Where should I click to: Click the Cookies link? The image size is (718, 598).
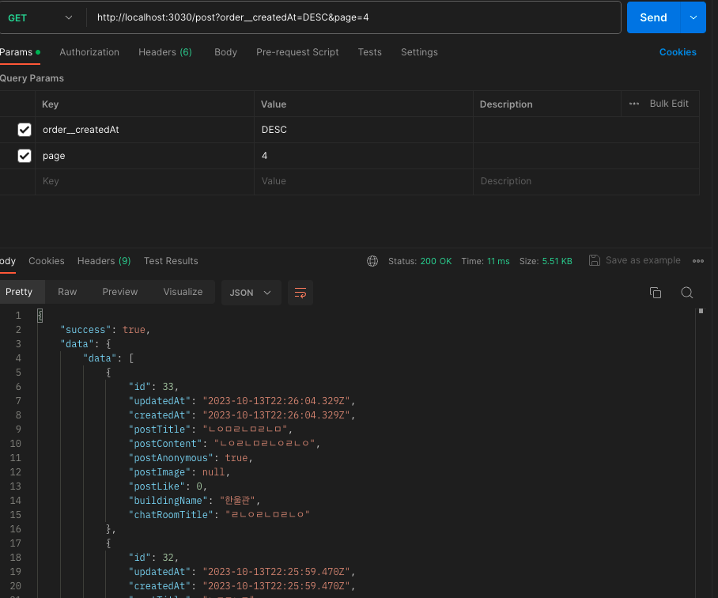pyautogui.click(x=678, y=52)
